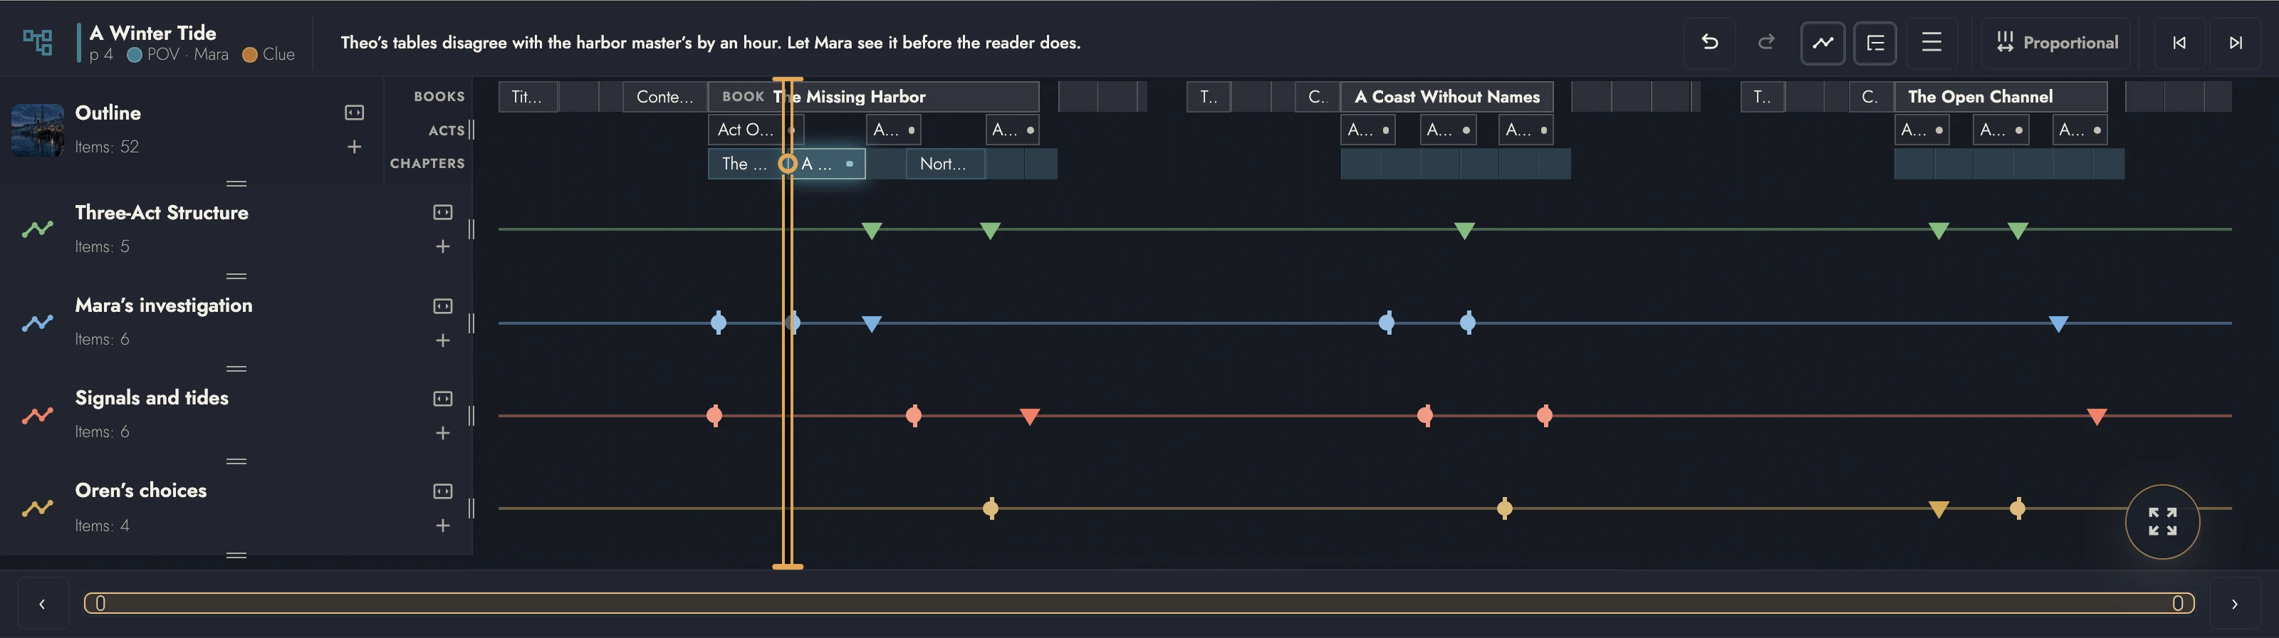Screen dimensions: 2279x638
Task: Click the horizontal timeline scrollbar
Action: tap(1139, 604)
